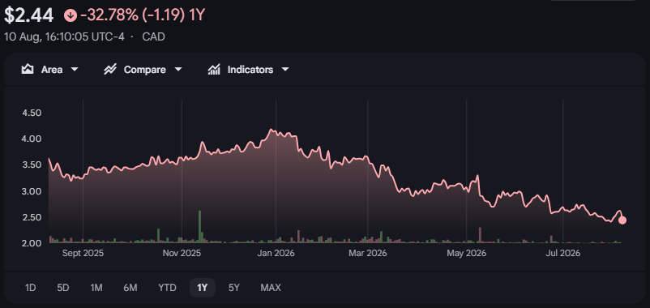Image resolution: width=650 pixels, height=308 pixels.
Task: Click the 2.00 y-axis value
Action: click(32, 243)
